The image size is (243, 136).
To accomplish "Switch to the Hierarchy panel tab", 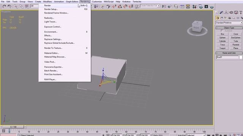I will pos(226,12).
